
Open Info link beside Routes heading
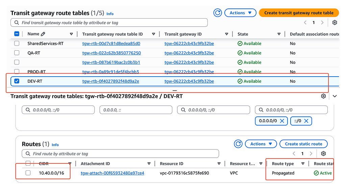tap(55, 145)
